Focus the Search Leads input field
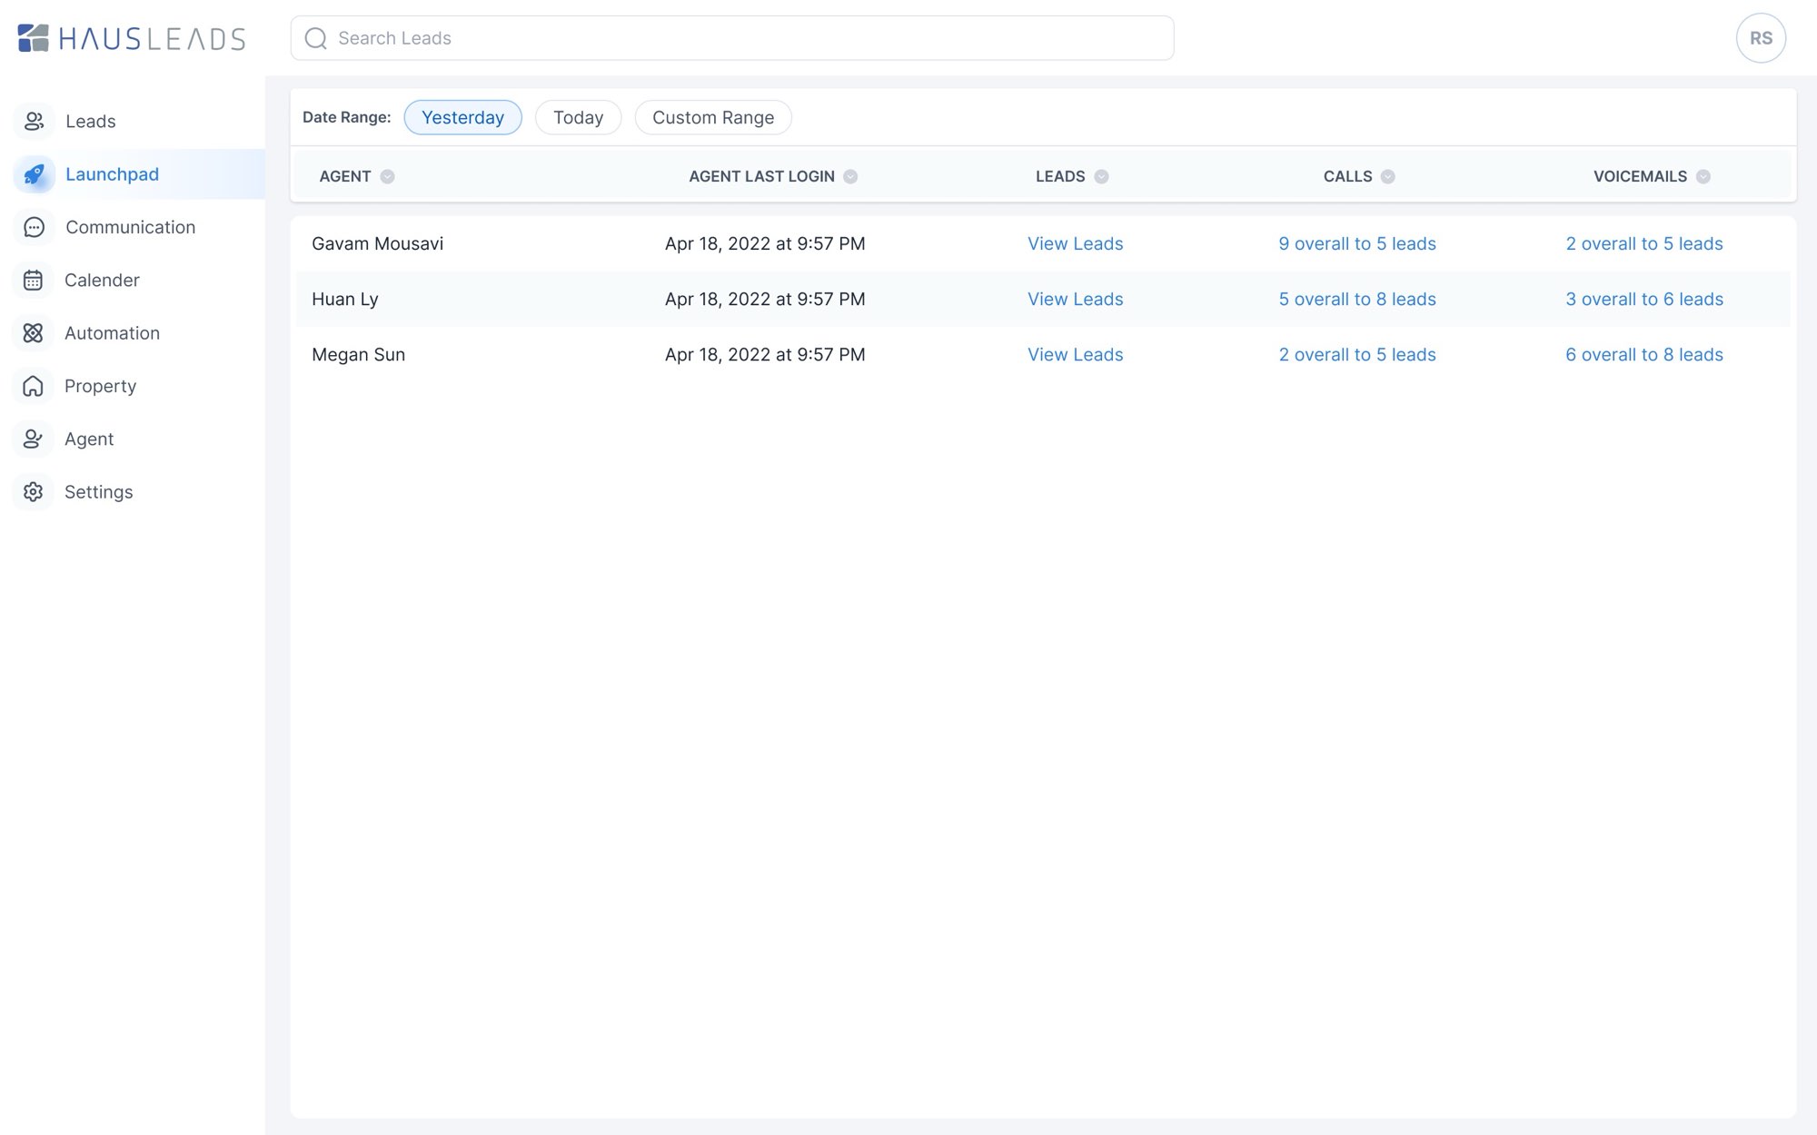1817x1135 pixels. click(x=732, y=38)
